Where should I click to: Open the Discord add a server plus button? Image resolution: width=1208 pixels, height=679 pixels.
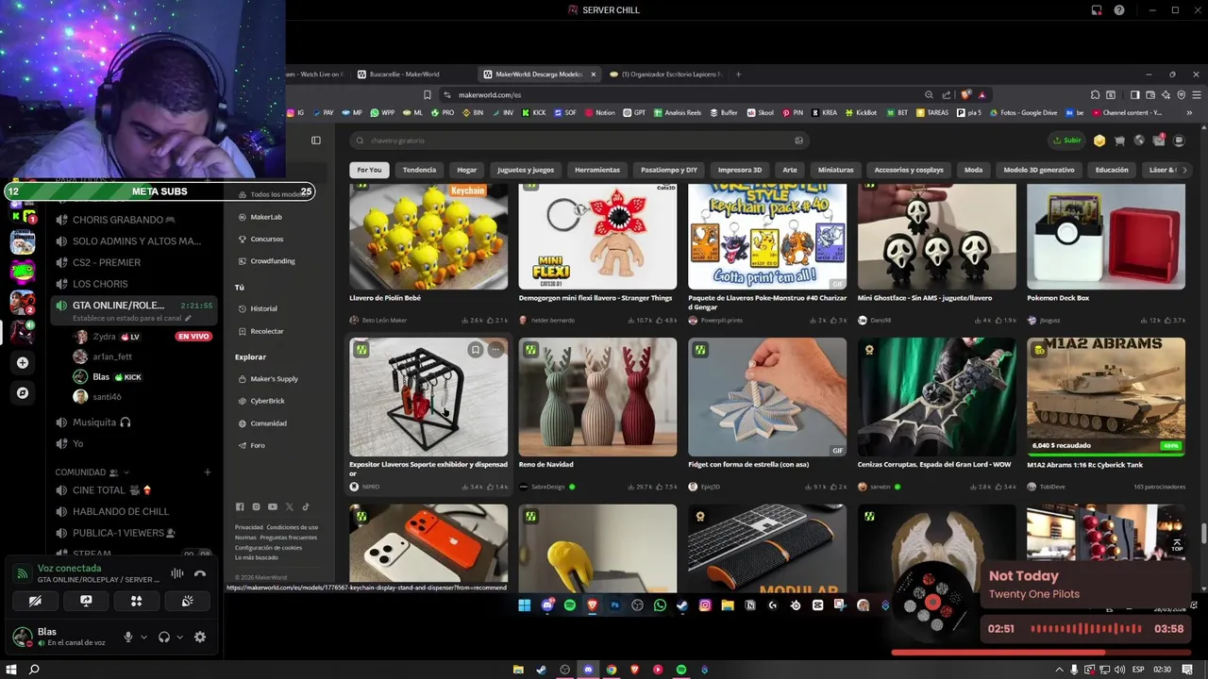coord(23,362)
